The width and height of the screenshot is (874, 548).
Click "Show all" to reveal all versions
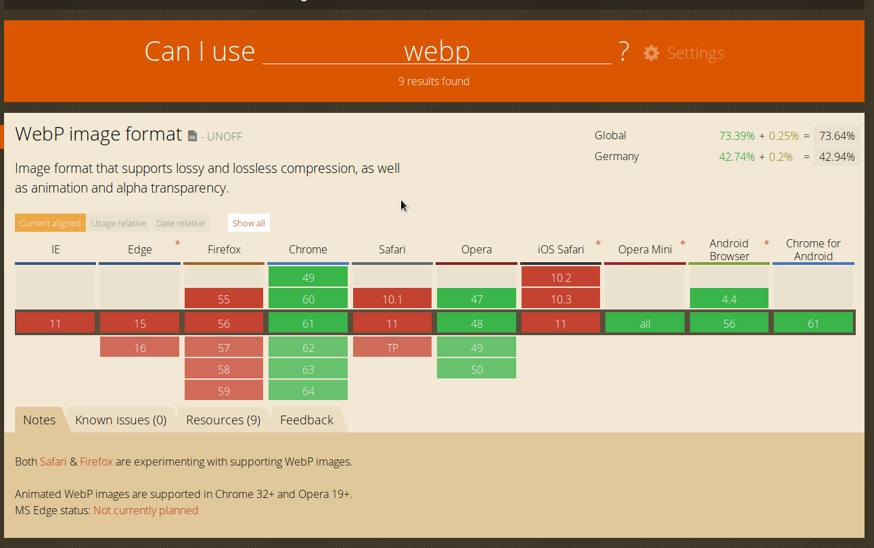[248, 222]
